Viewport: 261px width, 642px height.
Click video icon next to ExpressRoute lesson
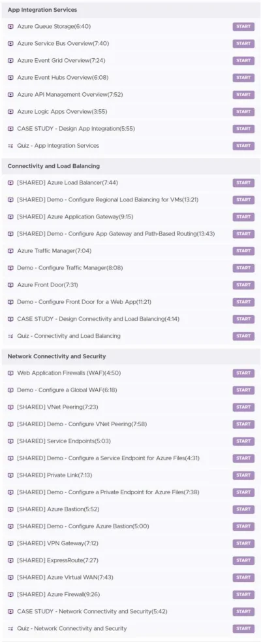pos(10,560)
